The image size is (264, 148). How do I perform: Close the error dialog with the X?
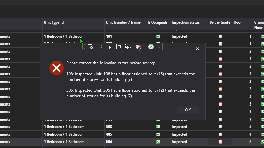tap(197, 49)
